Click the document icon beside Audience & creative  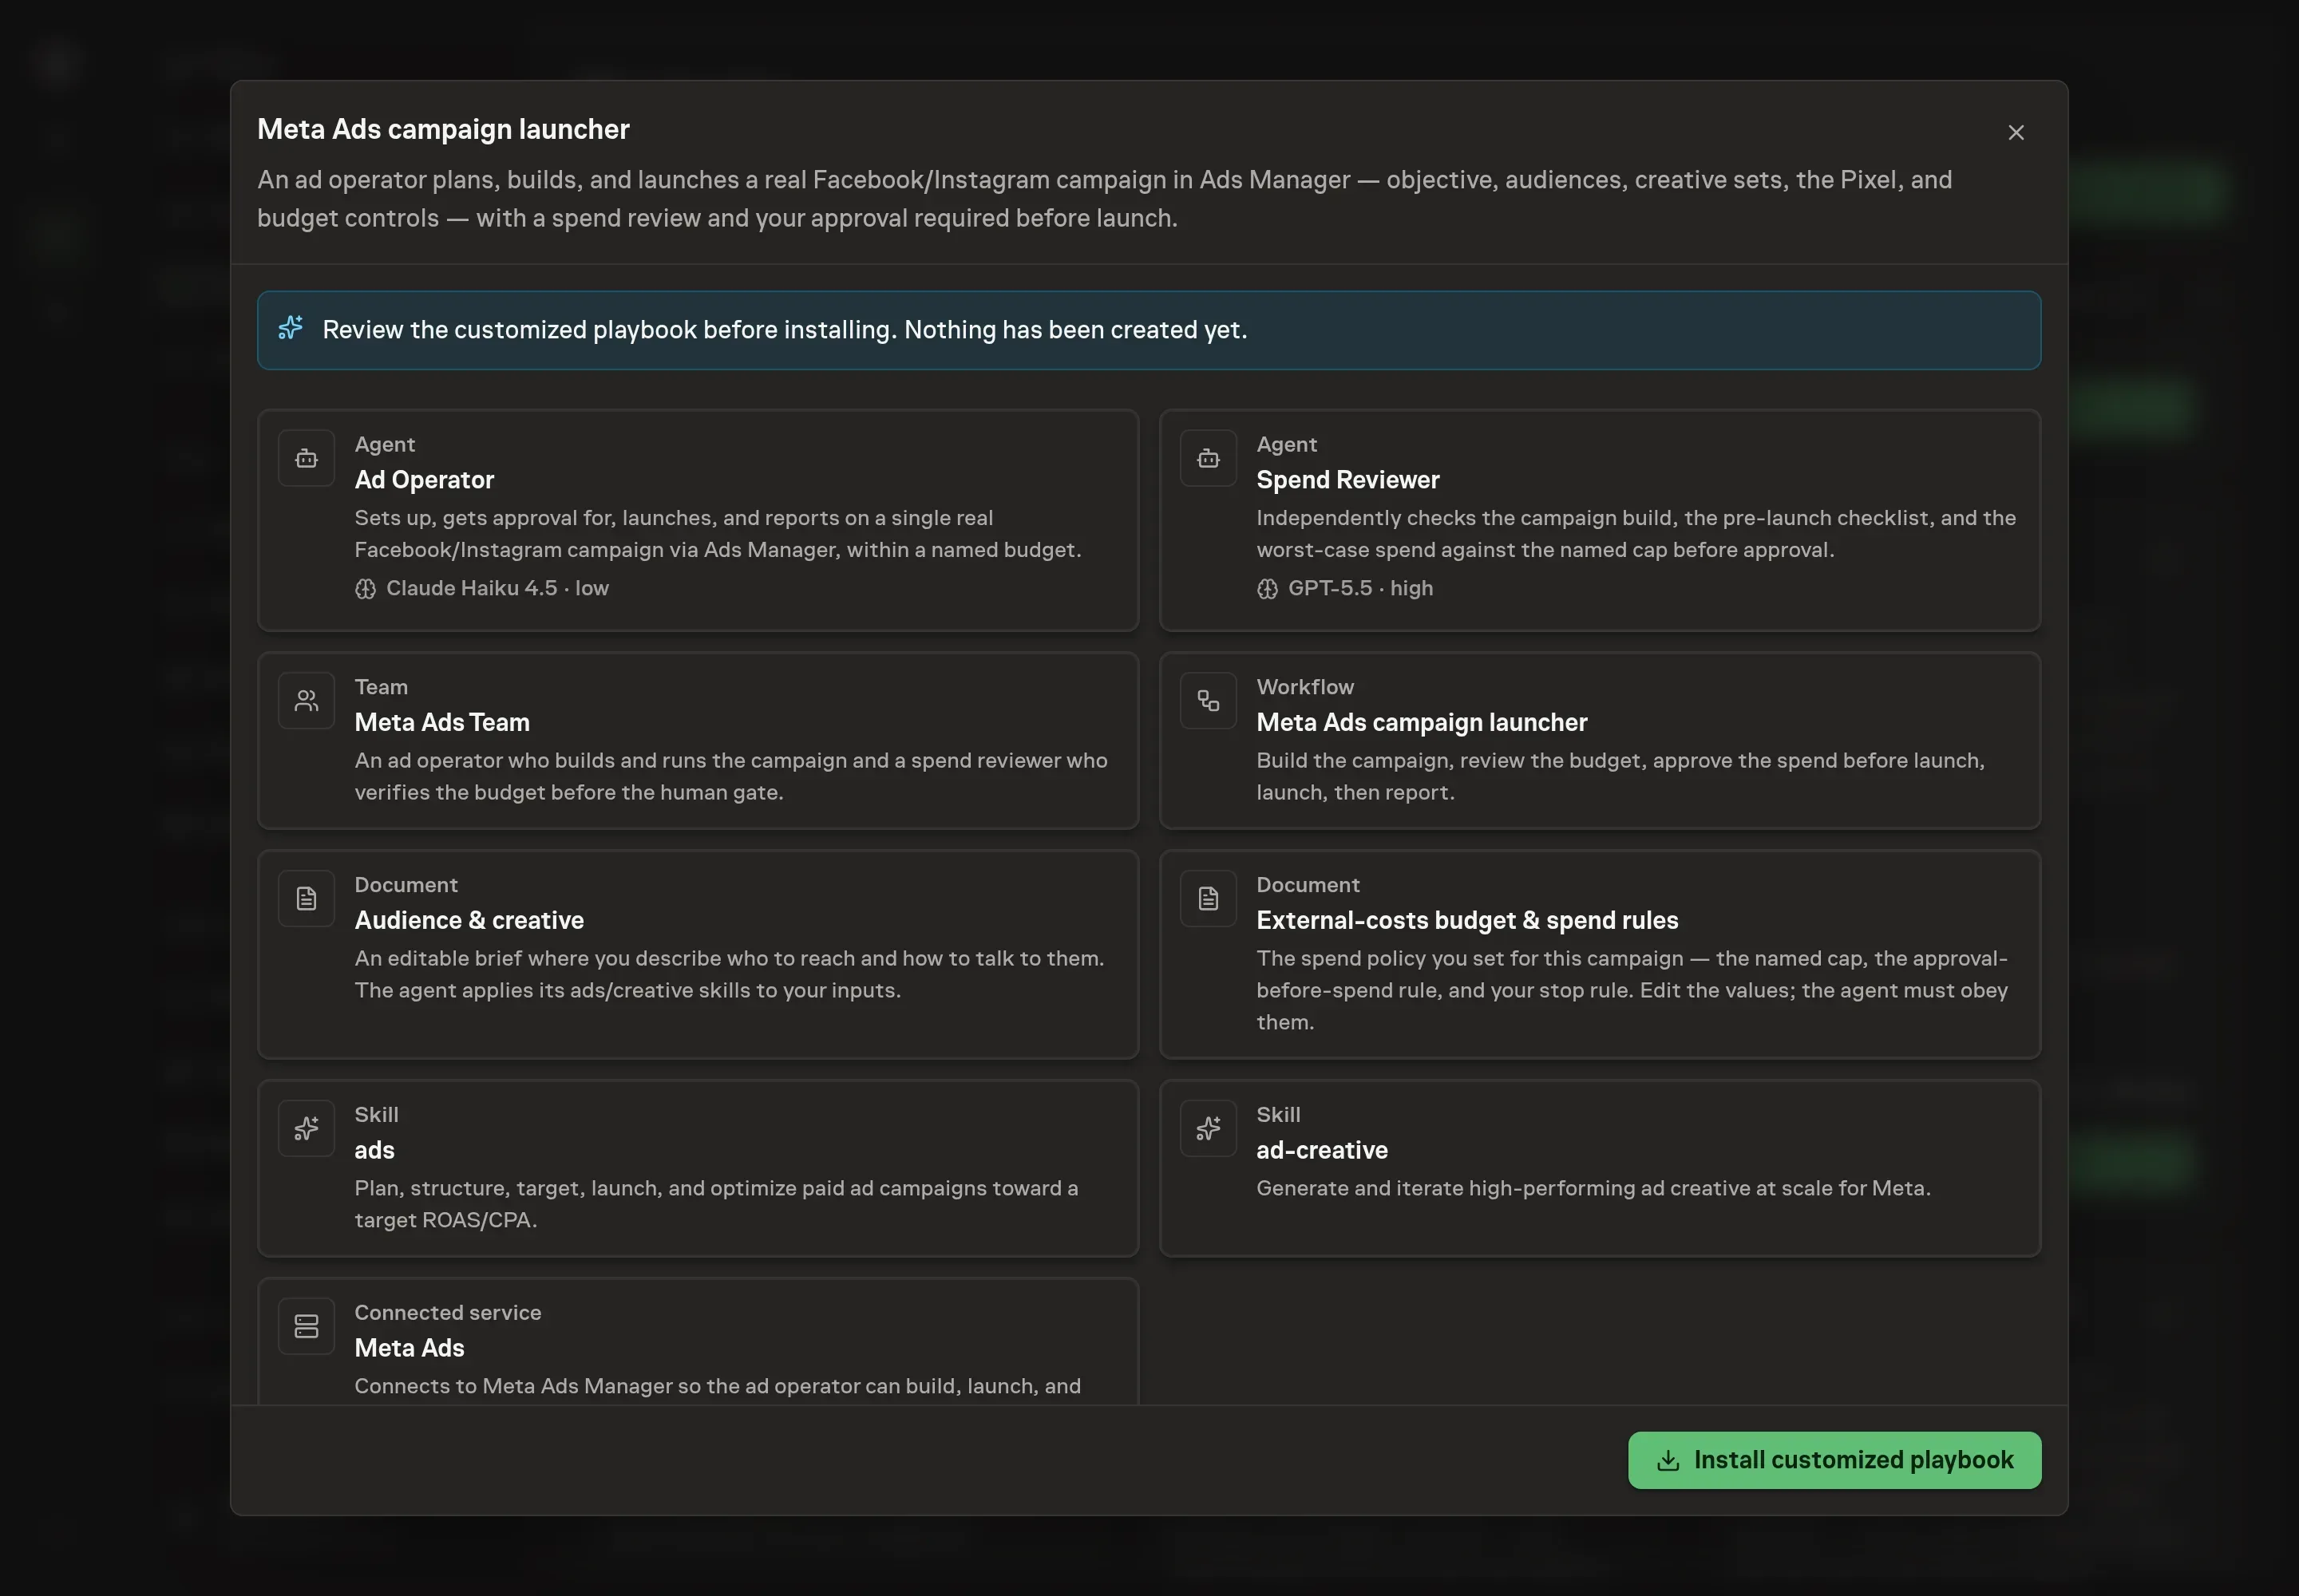pyautogui.click(x=306, y=898)
